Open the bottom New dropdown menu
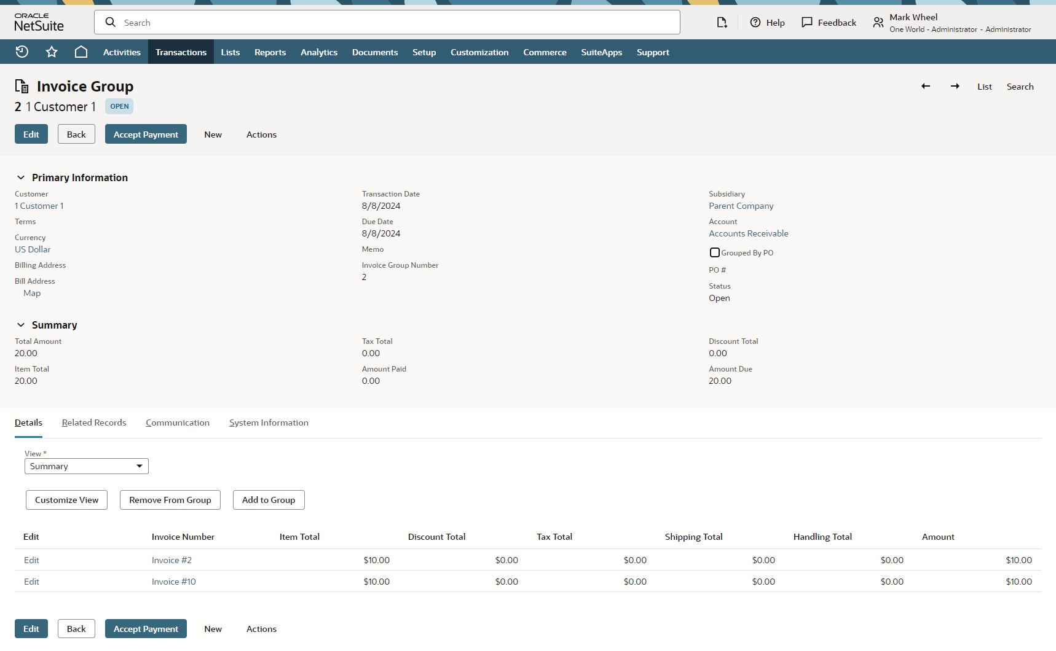 [x=213, y=629]
